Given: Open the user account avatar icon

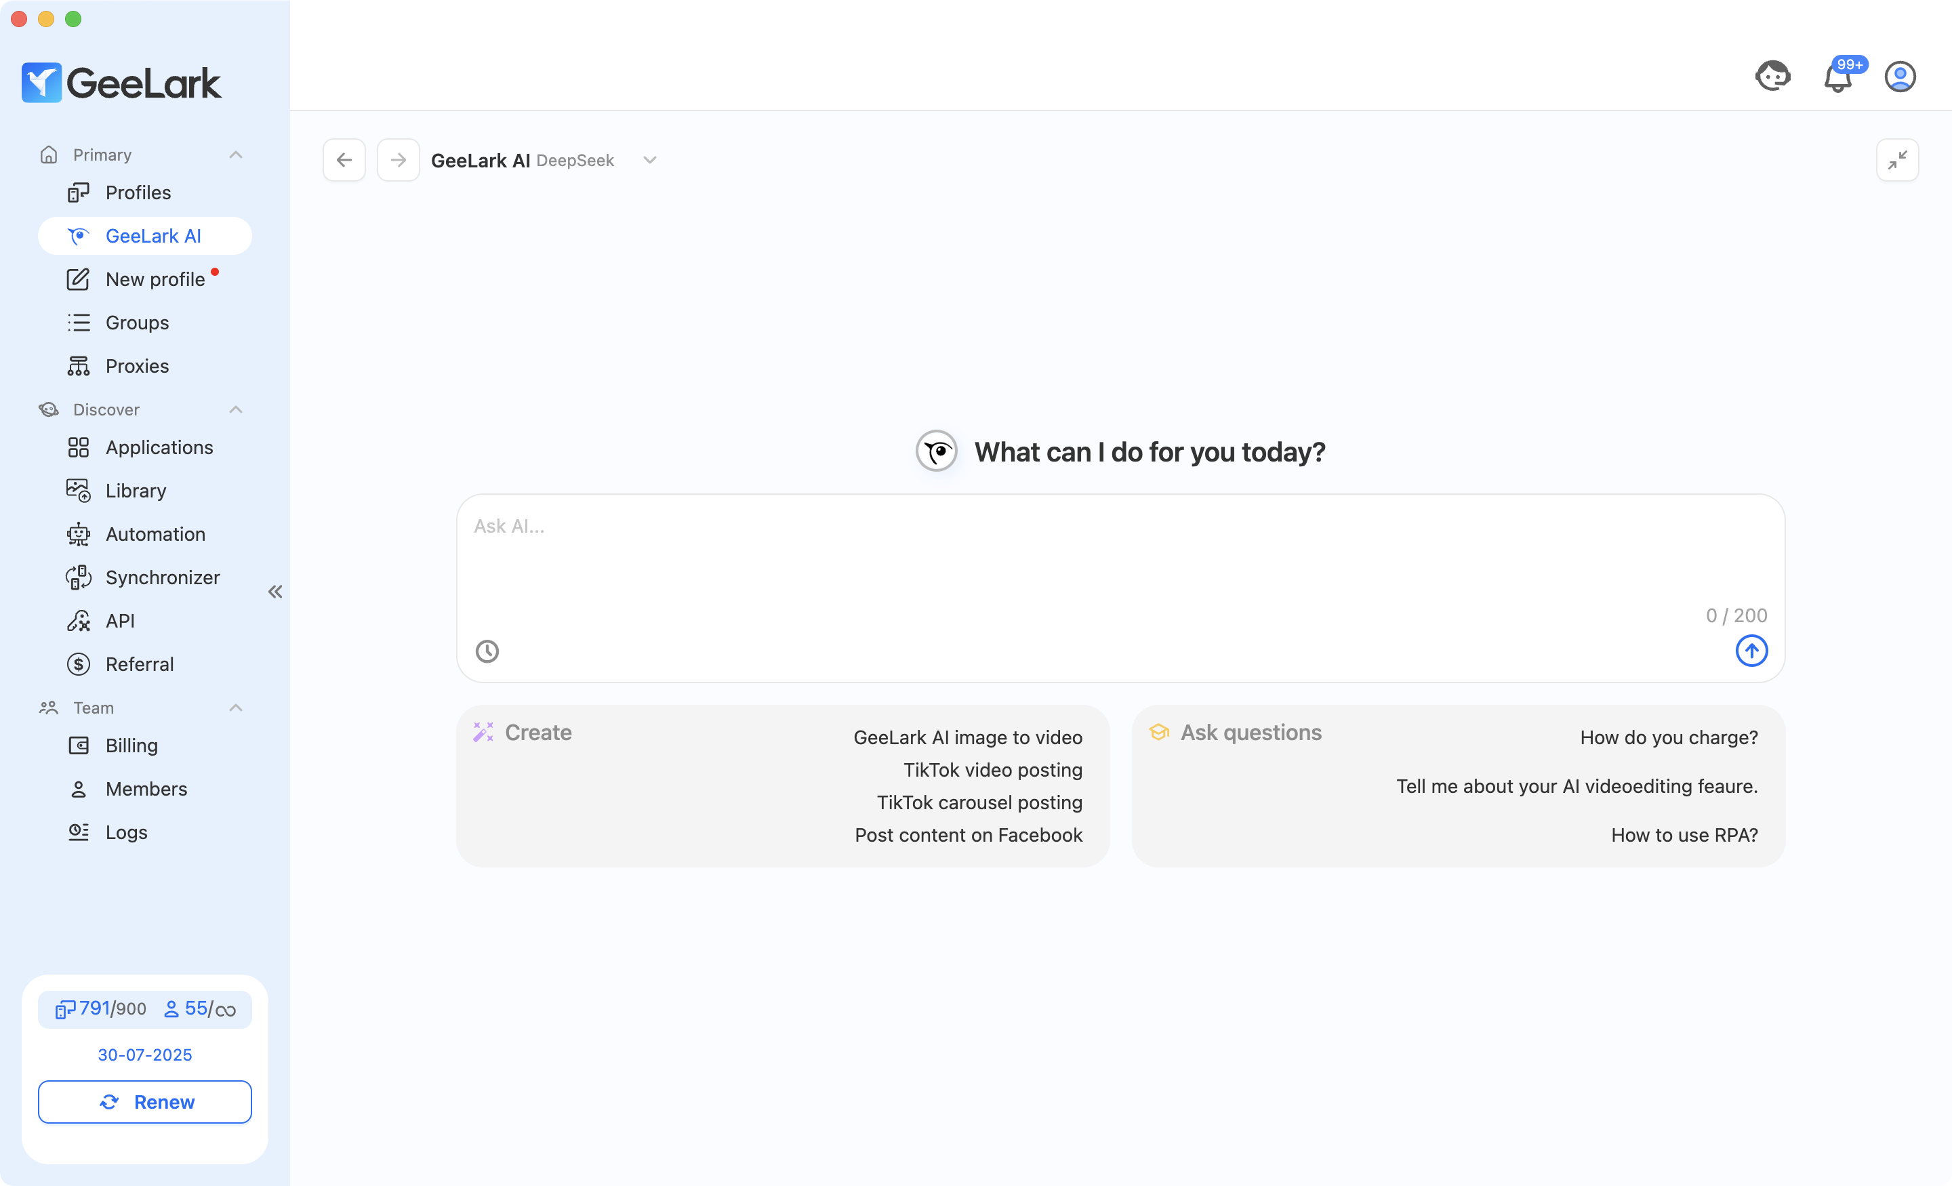Looking at the screenshot, I should (1899, 77).
